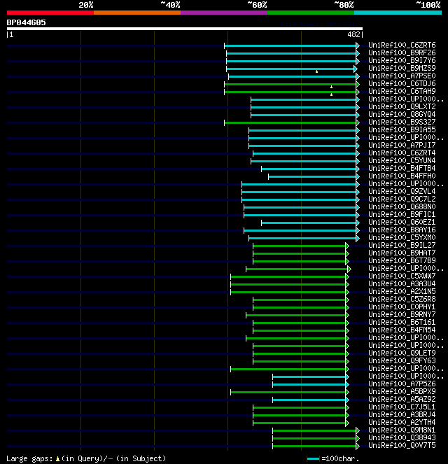
Task: Click the orange ~40% identity legend segment
Action: coord(137,13)
